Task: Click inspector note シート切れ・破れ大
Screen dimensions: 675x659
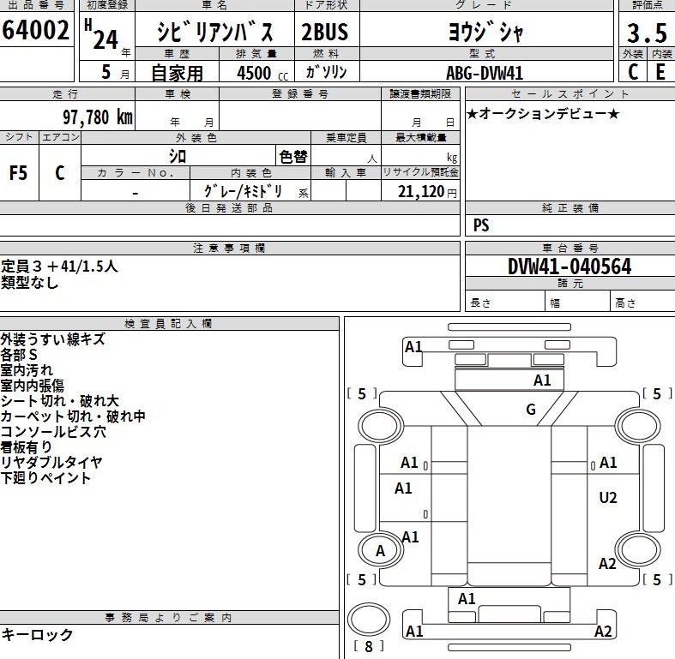Action: 59,401
